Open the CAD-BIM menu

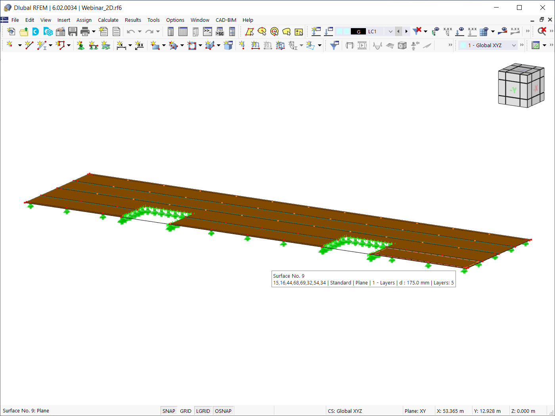click(x=226, y=20)
